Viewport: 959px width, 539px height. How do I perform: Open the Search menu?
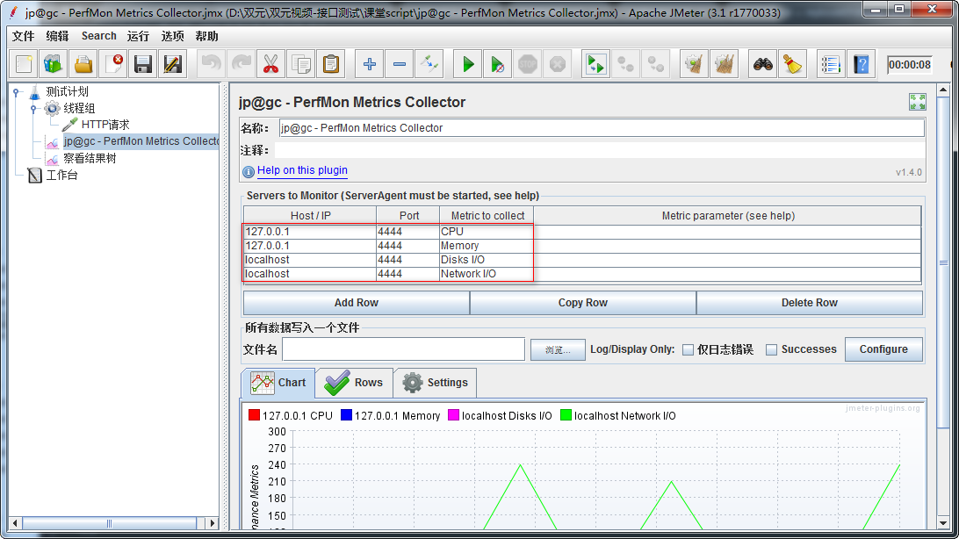[98, 36]
